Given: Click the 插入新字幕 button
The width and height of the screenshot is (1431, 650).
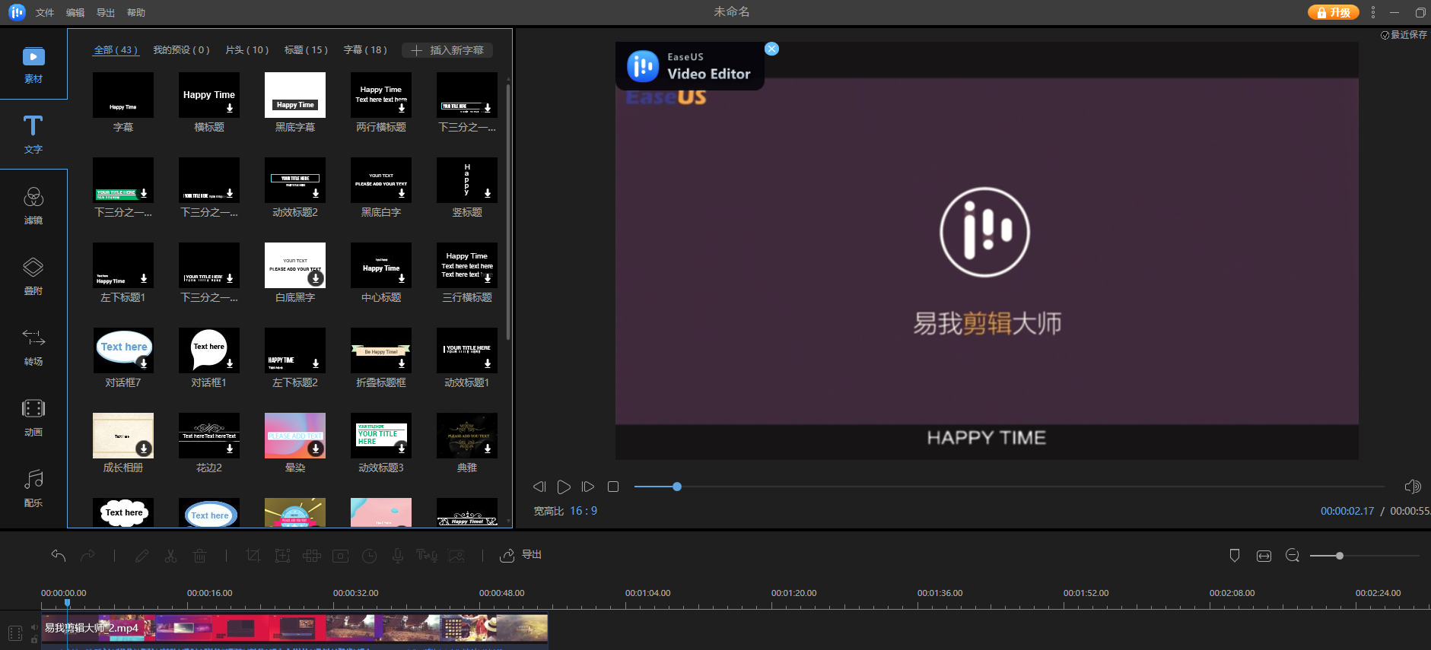Looking at the screenshot, I should coord(447,50).
